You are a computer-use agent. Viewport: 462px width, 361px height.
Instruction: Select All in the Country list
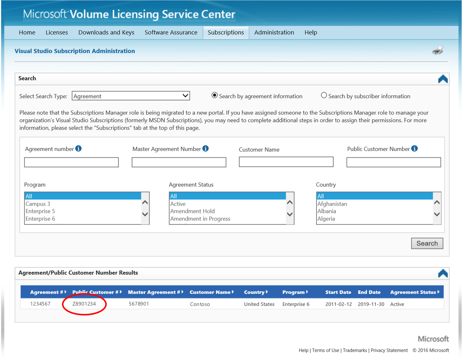click(375, 196)
